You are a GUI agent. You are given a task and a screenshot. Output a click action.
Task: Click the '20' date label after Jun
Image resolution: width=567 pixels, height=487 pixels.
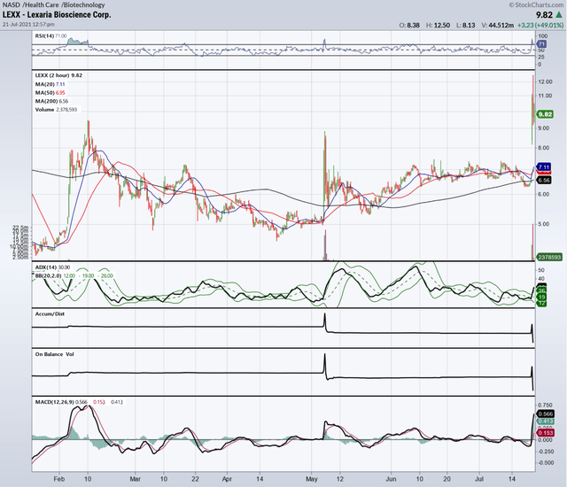pos(447,479)
